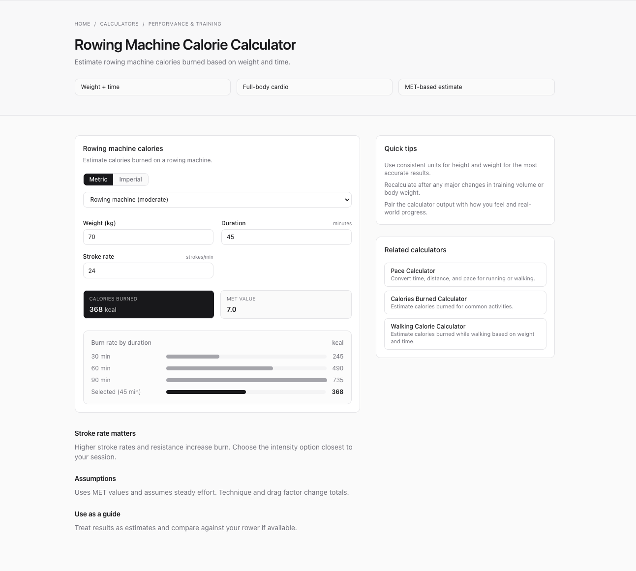
Task: Click the MET Value display card
Action: 286,304
